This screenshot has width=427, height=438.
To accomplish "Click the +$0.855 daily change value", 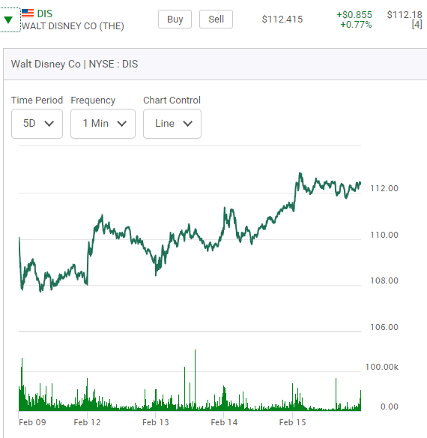I will pos(354,14).
